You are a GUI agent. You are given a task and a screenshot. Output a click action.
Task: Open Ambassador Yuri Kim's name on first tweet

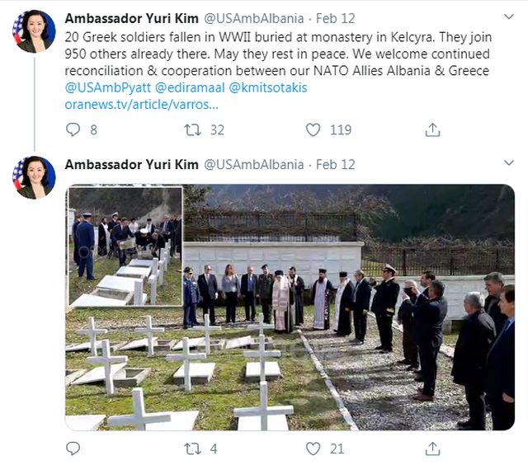[132, 18]
